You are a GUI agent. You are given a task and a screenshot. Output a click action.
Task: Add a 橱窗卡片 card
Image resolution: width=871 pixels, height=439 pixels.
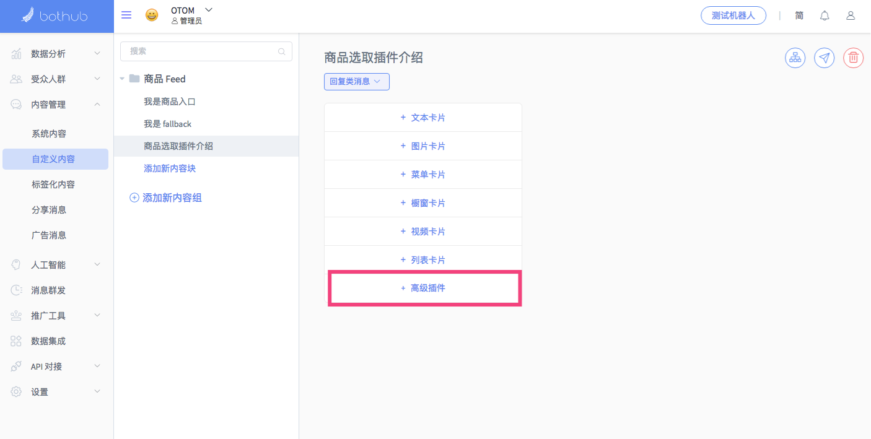[x=423, y=203]
